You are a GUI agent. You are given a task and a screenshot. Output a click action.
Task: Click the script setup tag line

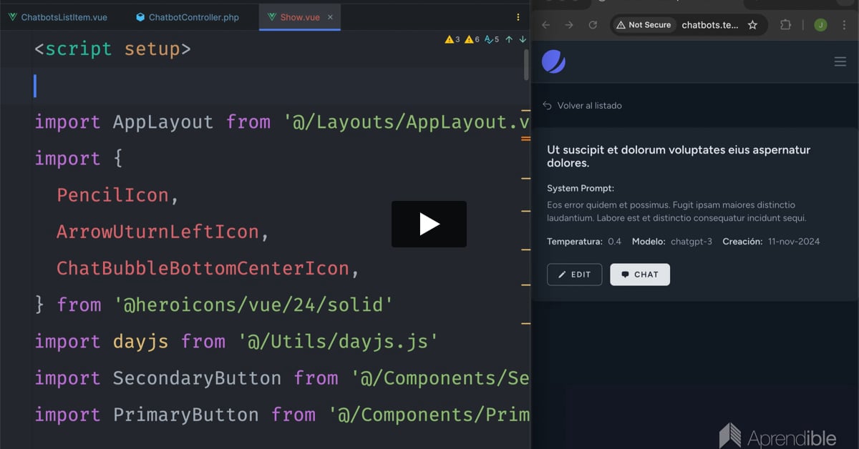[x=112, y=49]
